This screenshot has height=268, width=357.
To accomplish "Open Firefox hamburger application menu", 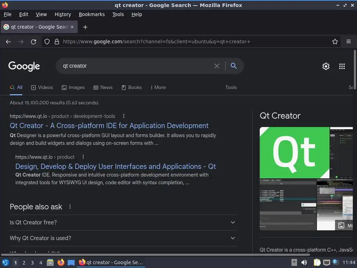I will (348, 42).
